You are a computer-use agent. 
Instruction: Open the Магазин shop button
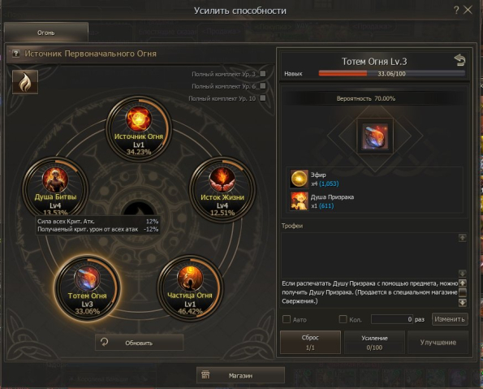point(240,375)
